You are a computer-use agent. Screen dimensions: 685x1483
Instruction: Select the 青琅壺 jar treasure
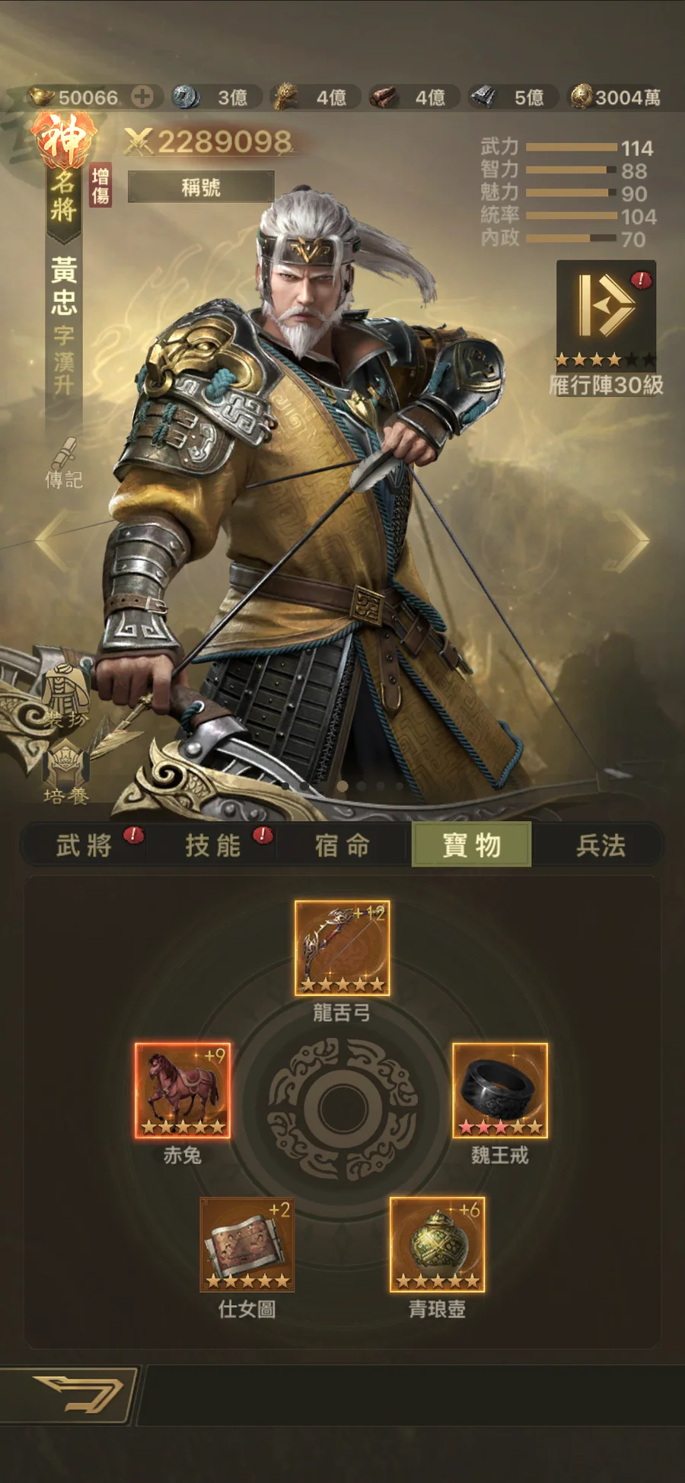point(437,1244)
